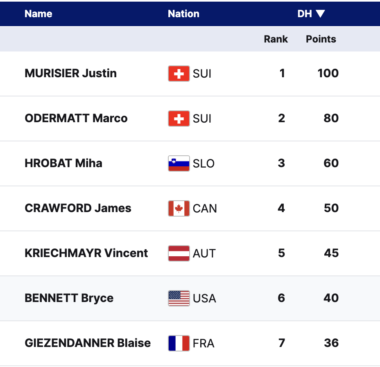The height and width of the screenshot is (367, 380).
Task: Click GIEZENDANNER Blaise name
Action: (88, 343)
